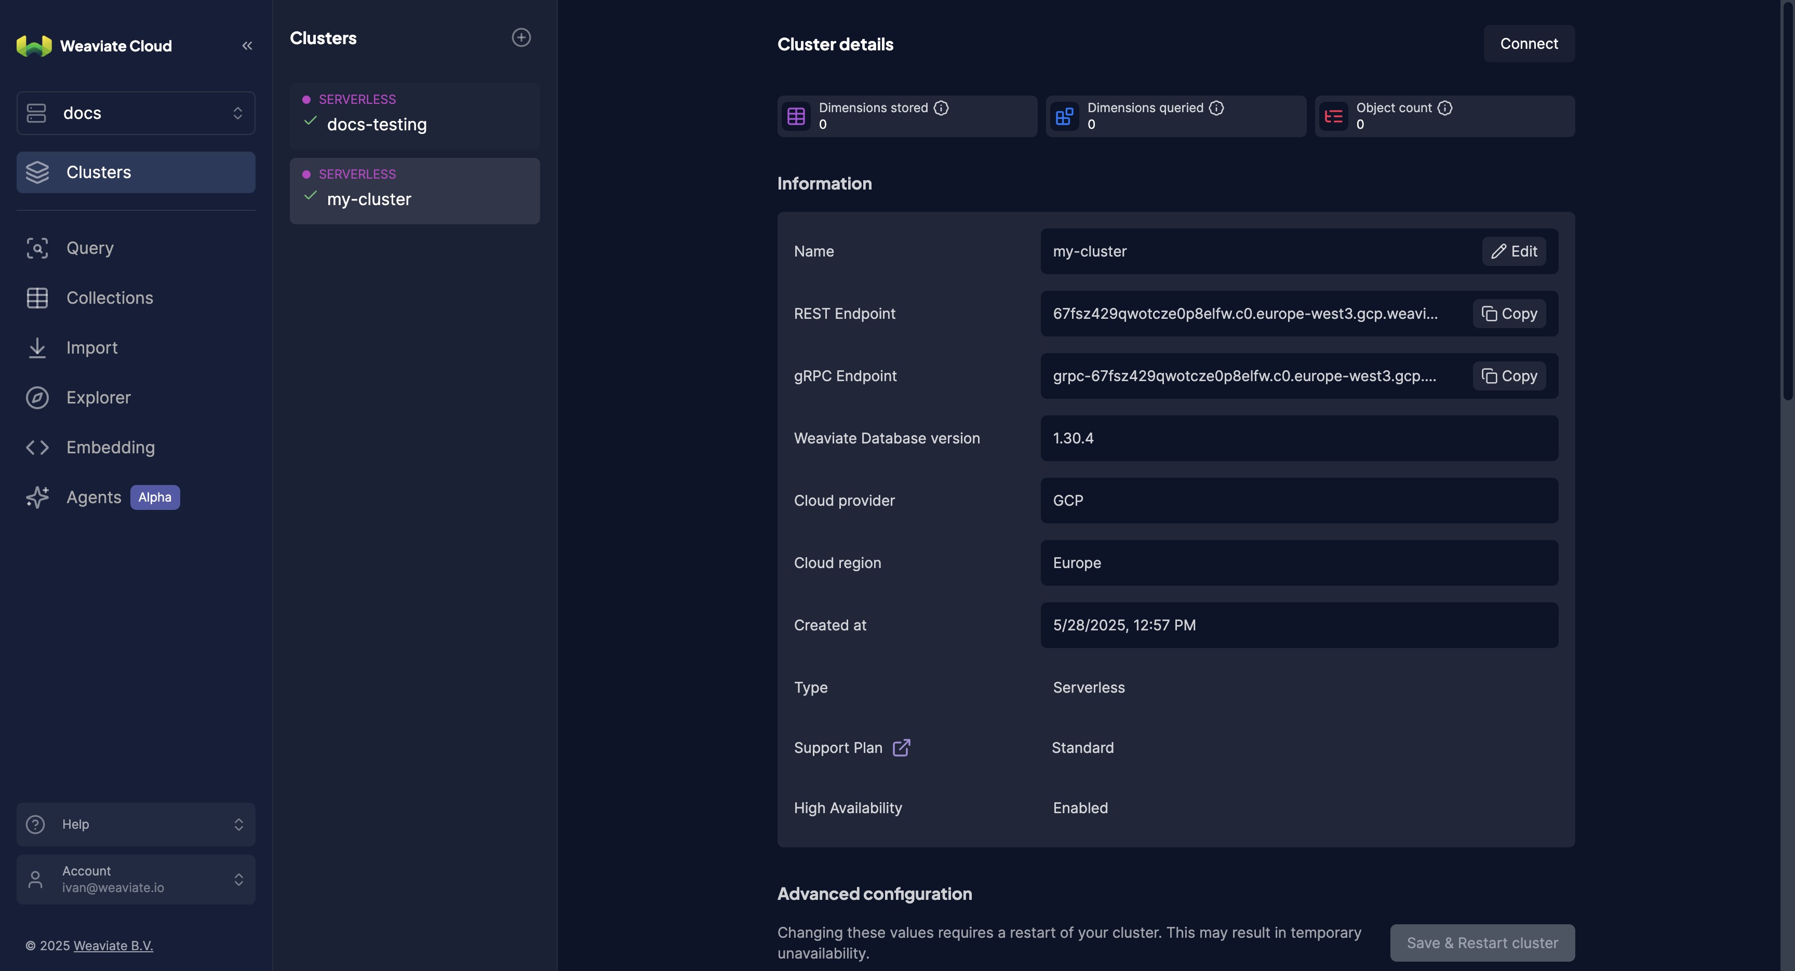This screenshot has height=971, width=1795.
Task: Switch to Explorer
Action: click(136, 398)
